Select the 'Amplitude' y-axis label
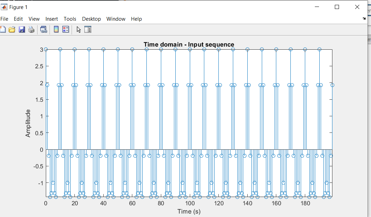The image size is (371, 217). [28, 123]
